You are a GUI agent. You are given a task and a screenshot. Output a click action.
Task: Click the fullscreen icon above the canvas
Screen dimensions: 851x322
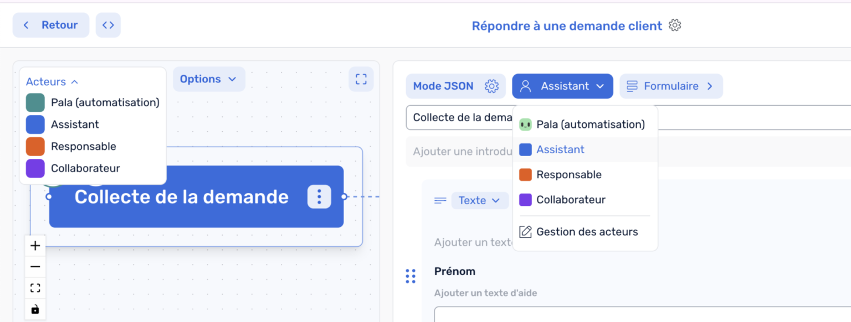click(361, 79)
